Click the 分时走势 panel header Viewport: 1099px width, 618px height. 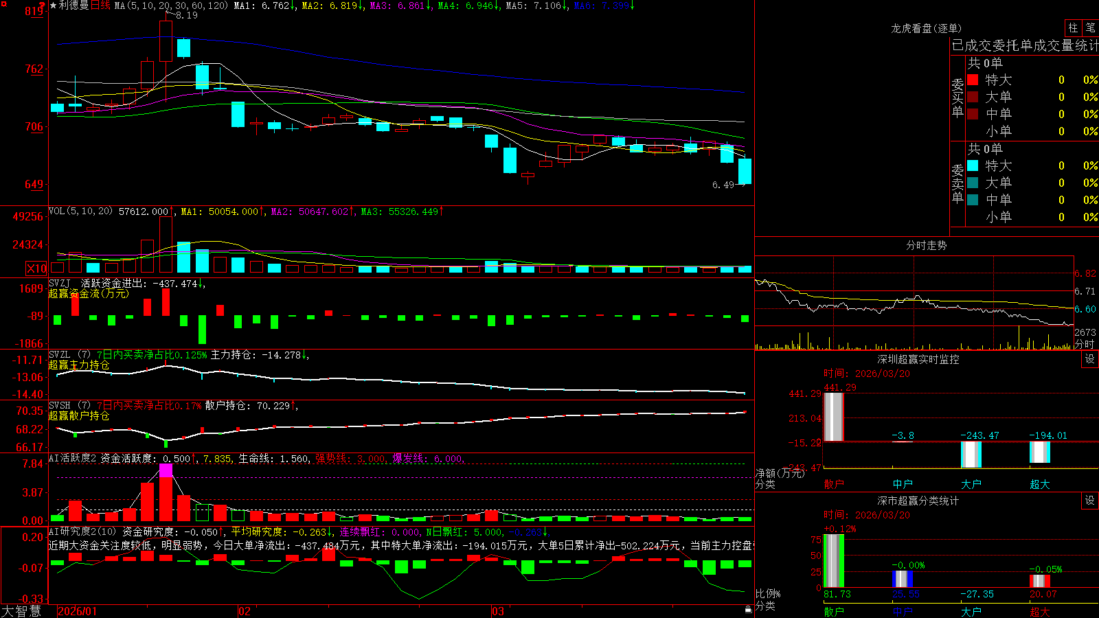click(x=926, y=245)
